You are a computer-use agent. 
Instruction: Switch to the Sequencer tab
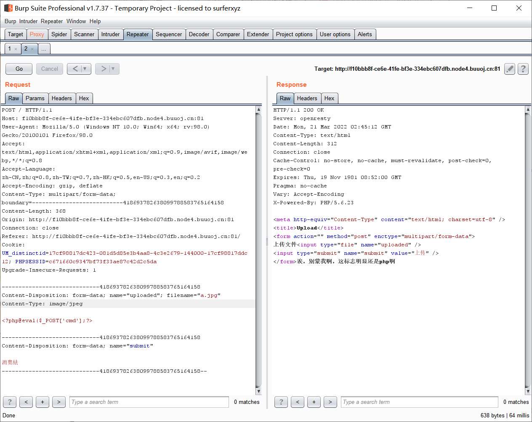point(169,35)
